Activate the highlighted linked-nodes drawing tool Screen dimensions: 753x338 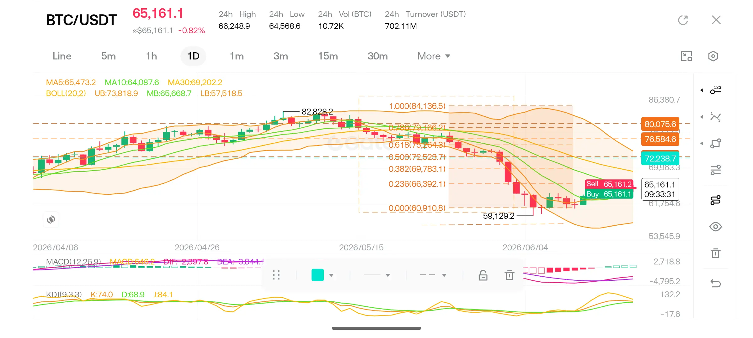[x=716, y=200]
